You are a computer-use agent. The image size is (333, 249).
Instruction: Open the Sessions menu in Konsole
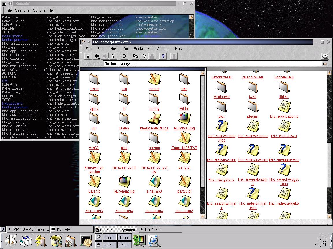coord(22,10)
